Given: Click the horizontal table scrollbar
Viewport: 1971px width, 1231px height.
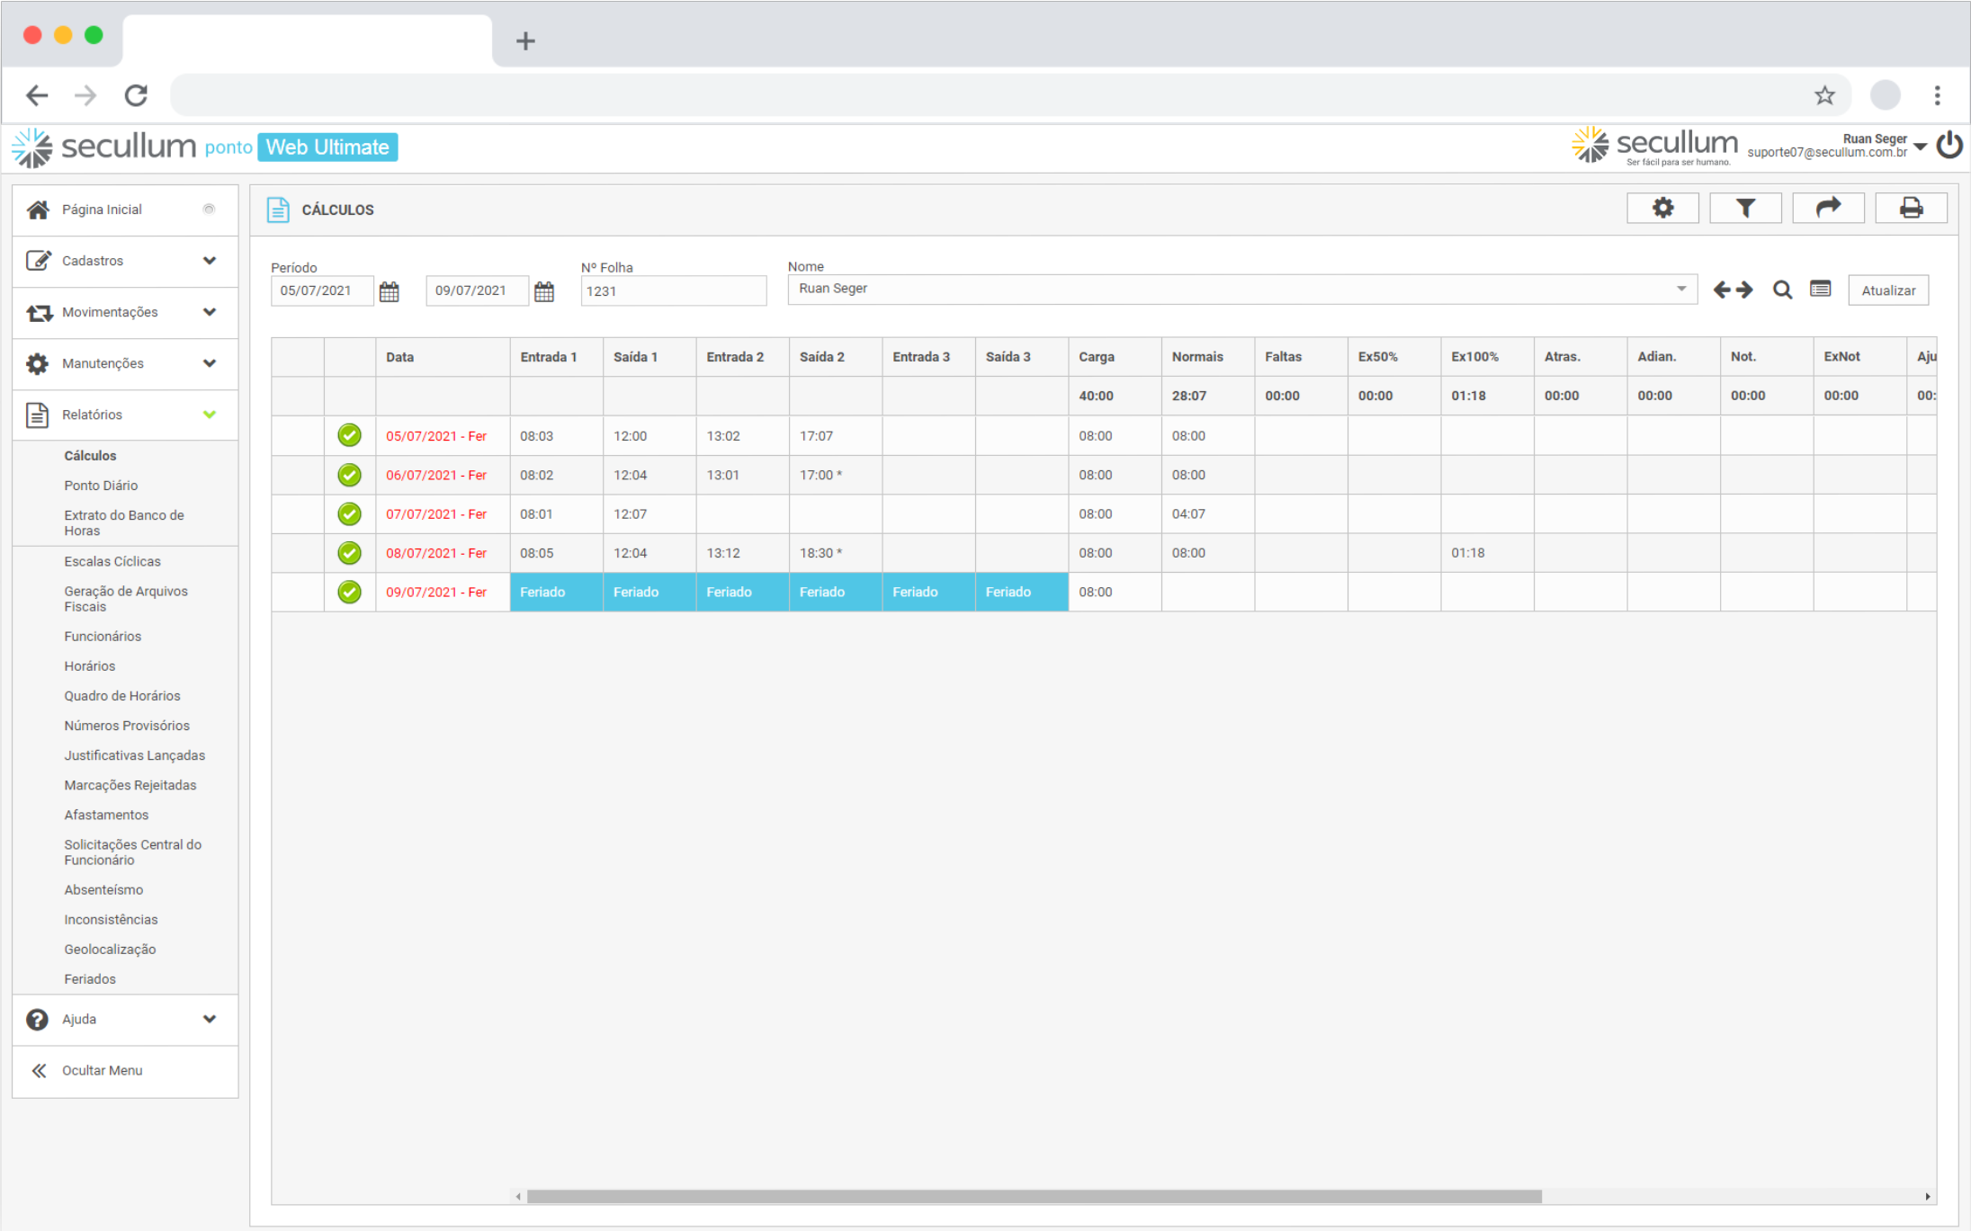Looking at the screenshot, I should [x=1033, y=1196].
